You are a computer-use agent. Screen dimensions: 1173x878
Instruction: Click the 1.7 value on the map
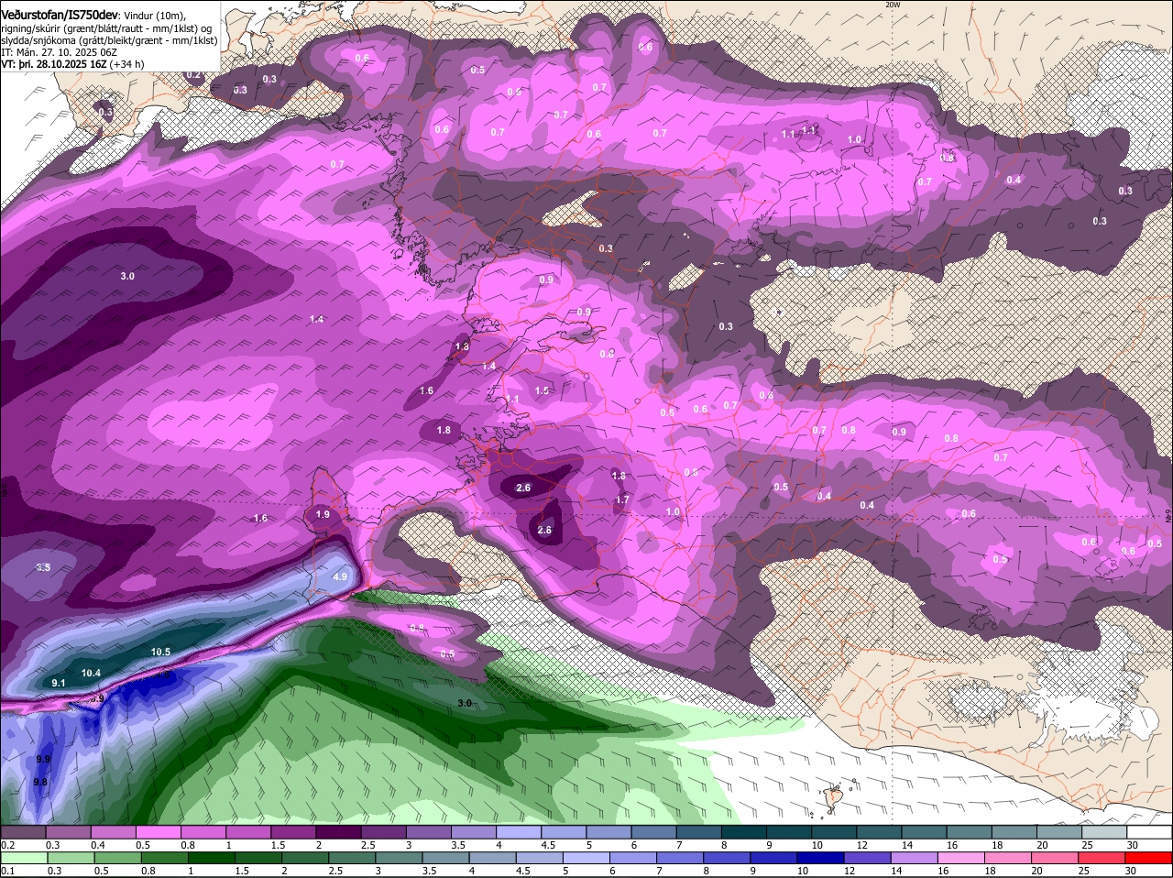pos(622,499)
